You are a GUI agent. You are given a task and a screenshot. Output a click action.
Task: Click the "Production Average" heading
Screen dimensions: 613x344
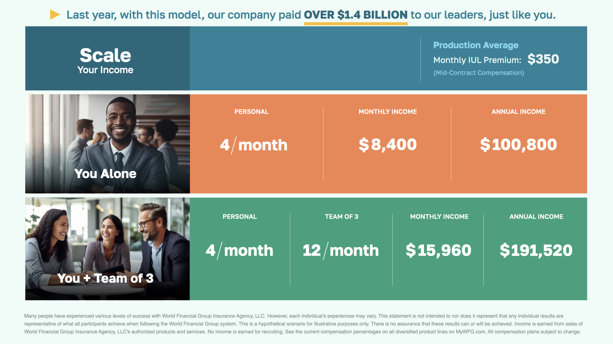pos(475,45)
